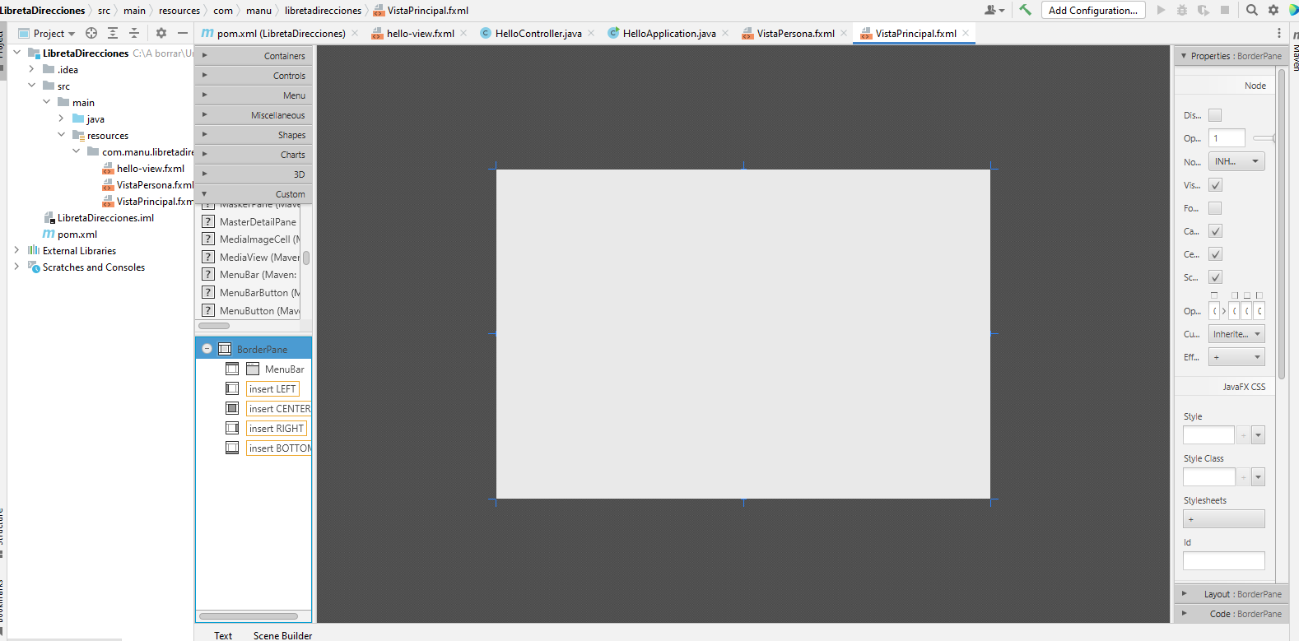The width and height of the screenshot is (1299, 641).
Task: Select pom.xml in project tree
Action: [x=70, y=235]
